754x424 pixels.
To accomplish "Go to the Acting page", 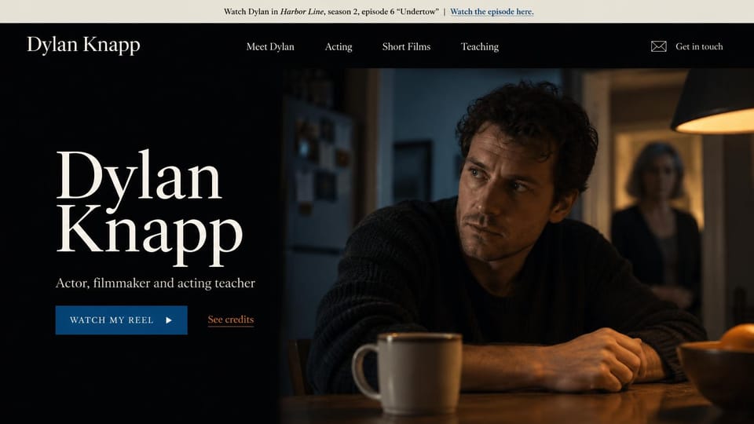I will (338, 46).
